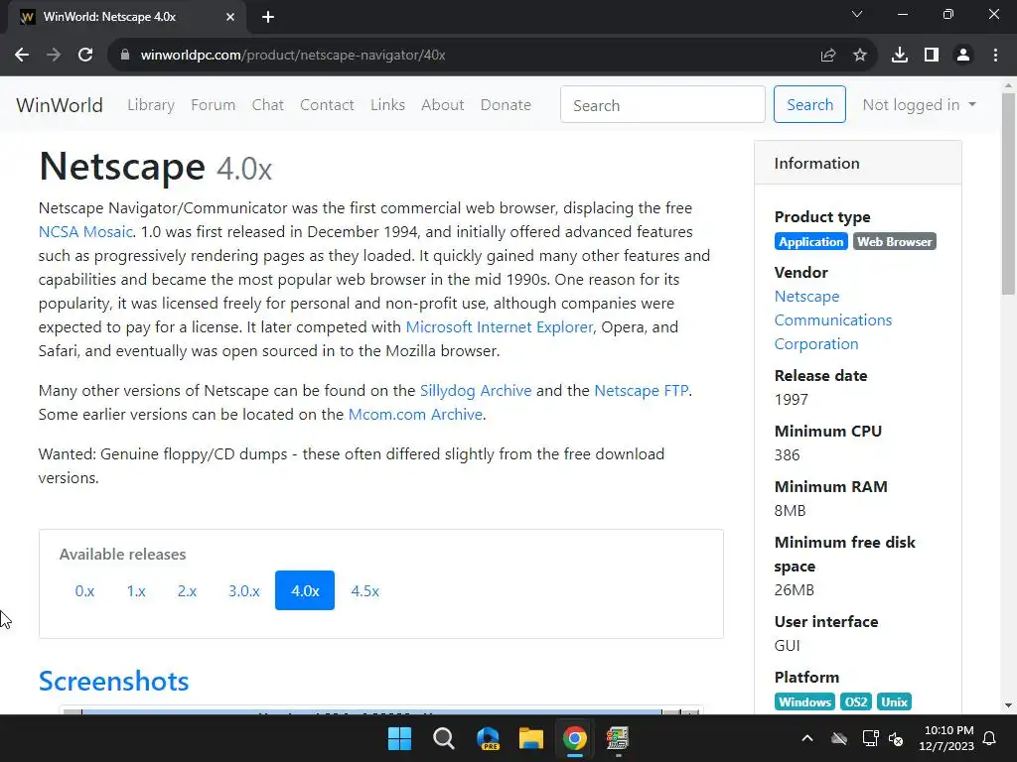Select release 1.x

(135, 591)
